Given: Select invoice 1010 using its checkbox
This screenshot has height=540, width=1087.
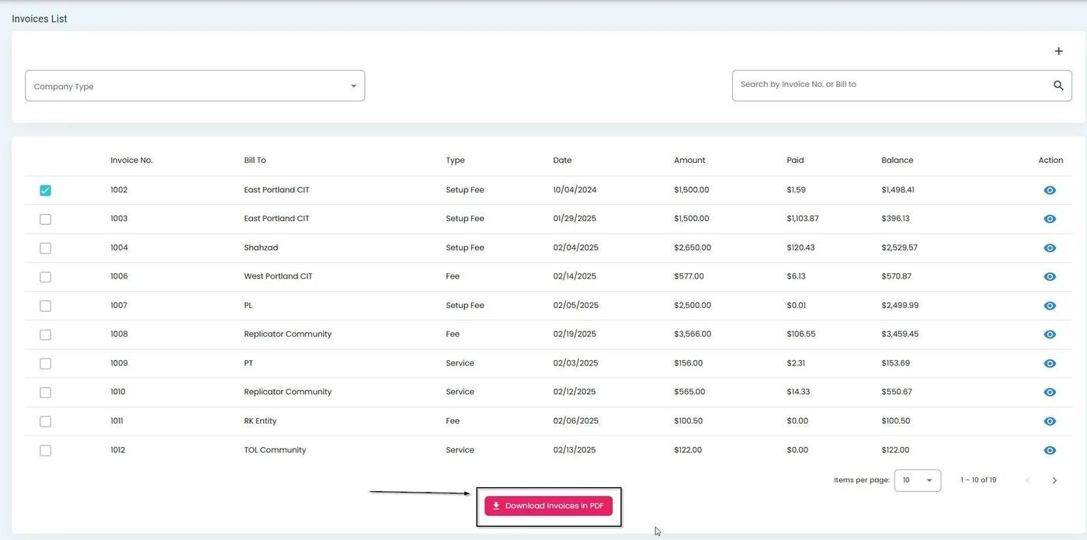Looking at the screenshot, I should (44, 391).
